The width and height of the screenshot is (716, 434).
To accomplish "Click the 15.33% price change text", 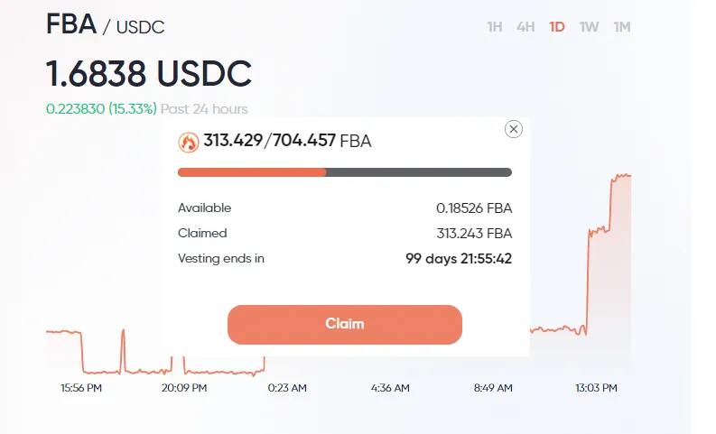I will pos(133,109).
